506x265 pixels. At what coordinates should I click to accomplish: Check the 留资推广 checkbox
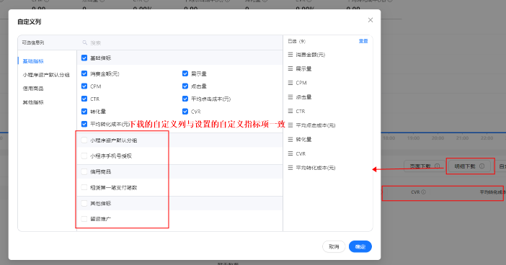pos(84,219)
